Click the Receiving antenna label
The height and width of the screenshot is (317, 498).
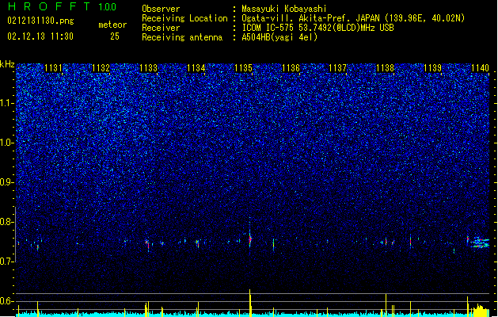click(182, 37)
